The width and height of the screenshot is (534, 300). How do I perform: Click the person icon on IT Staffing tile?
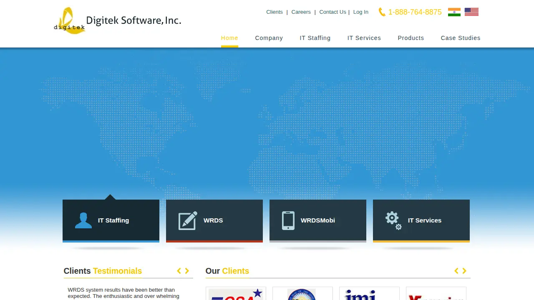pyautogui.click(x=83, y=220)
